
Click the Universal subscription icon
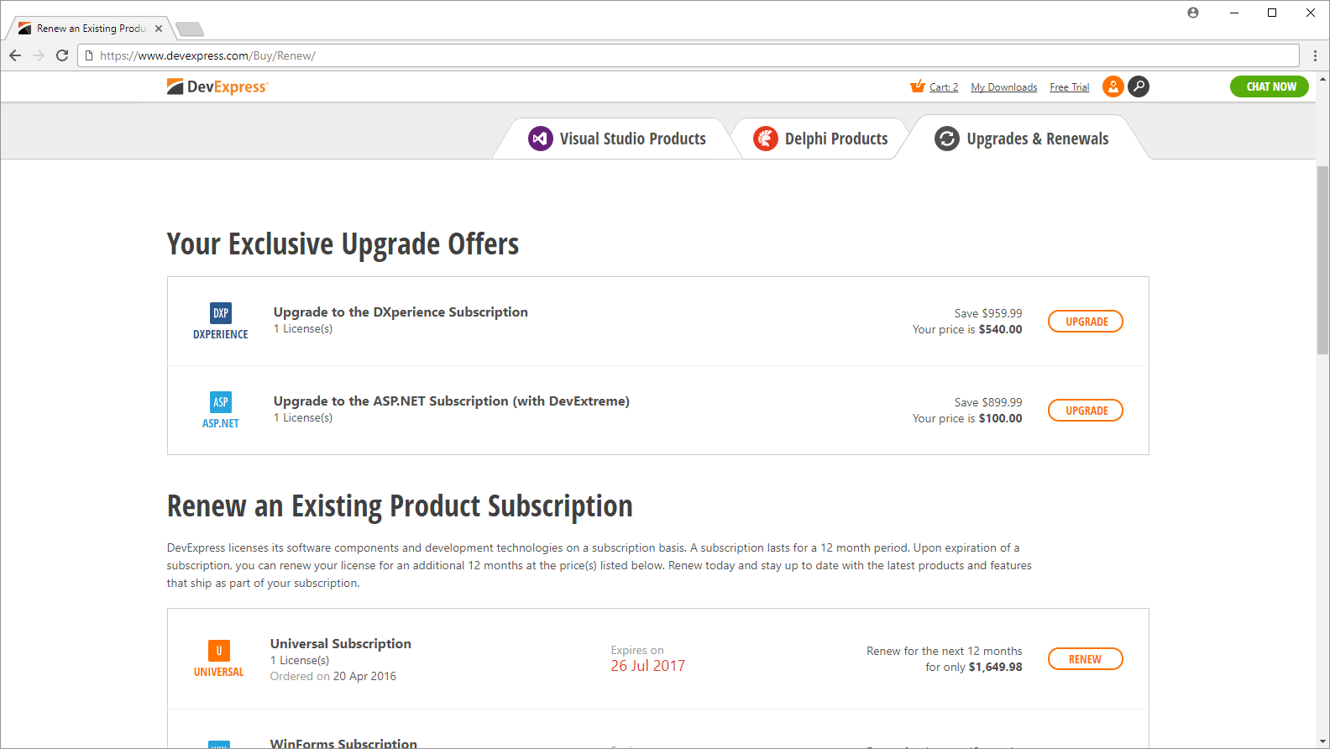click(x=219, y=651)
